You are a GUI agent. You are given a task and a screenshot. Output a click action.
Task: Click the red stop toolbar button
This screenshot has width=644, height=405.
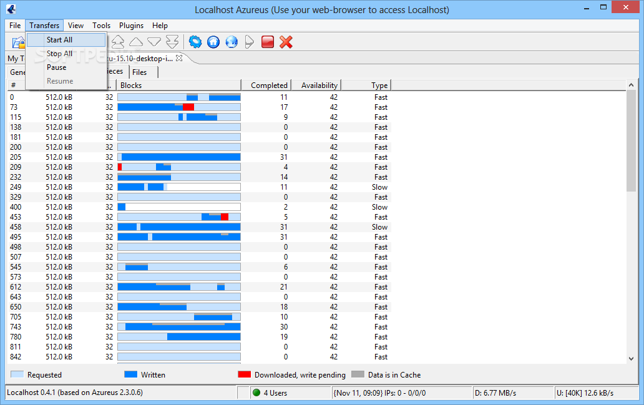tap(267, 41)
